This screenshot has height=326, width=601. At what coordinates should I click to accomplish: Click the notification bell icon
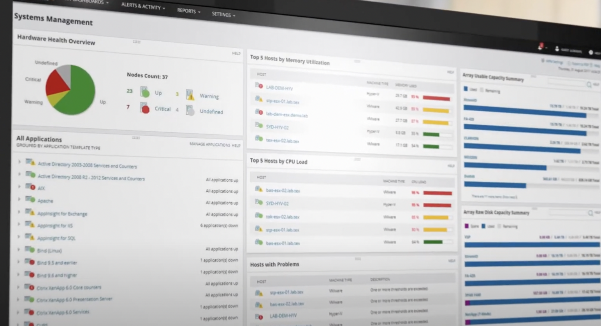pos(540,47)
